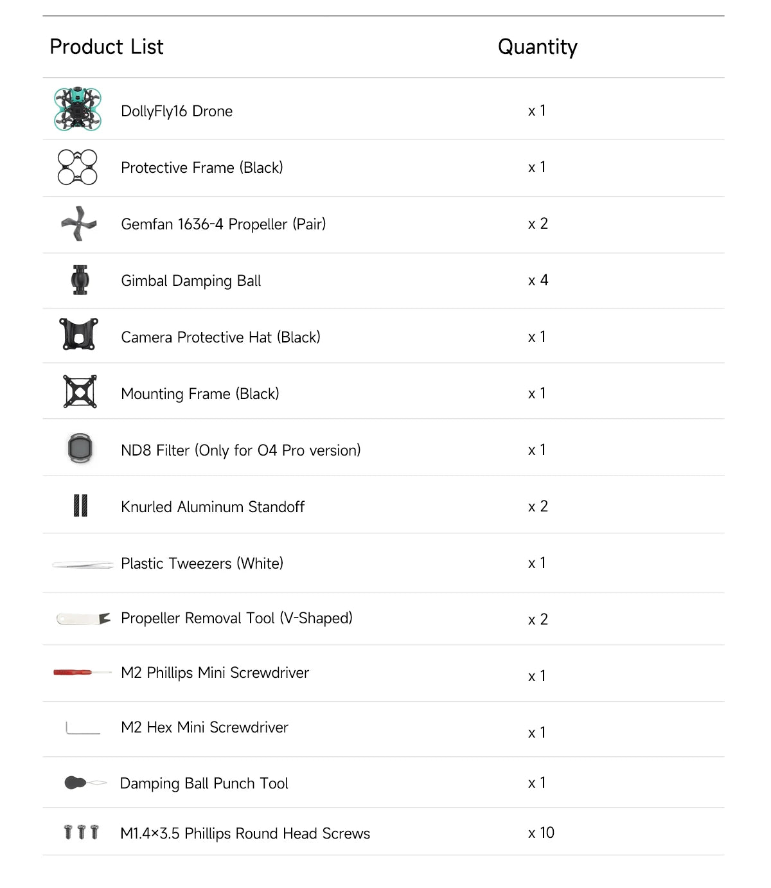Click the Quantity column header

537,47
